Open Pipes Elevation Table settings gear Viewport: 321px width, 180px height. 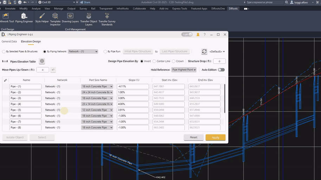[x=42, y=61]
